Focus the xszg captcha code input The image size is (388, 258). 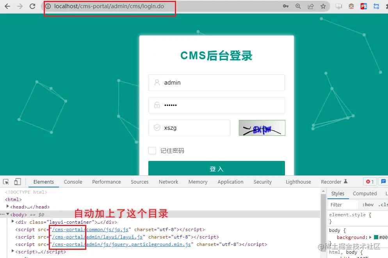pyautogui.click(x=189, y=128)
